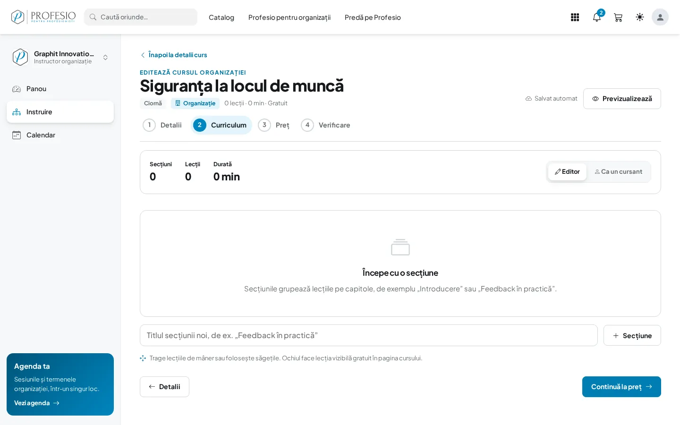Click the Ciornă status badge
The height and width of the screenshot is (425, 680).
(x=153, y=103)
